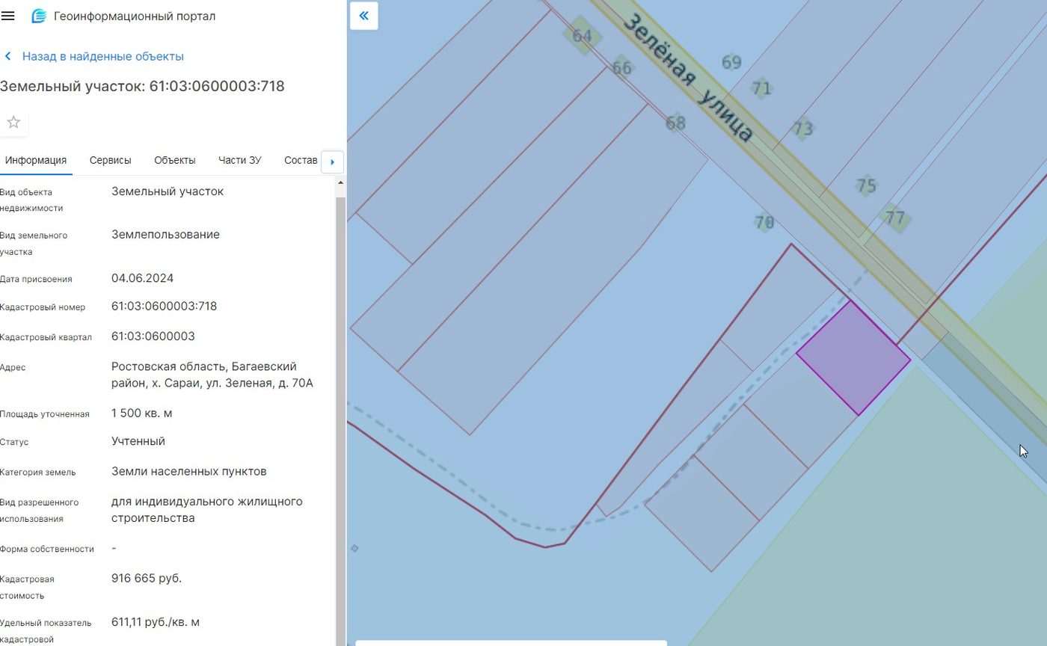
Task: Open the Состав tab
Action: [x=301, y=160]
